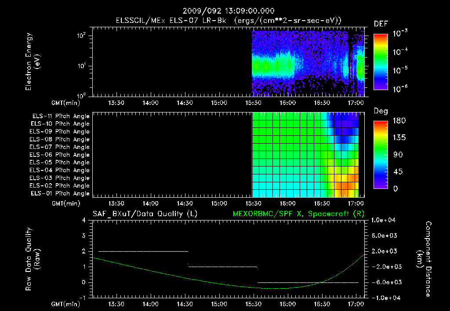This screenshot has width=450, height=311.
Task: Select the ELS-10 Pitch Angle row label
Action: point(60,124)
